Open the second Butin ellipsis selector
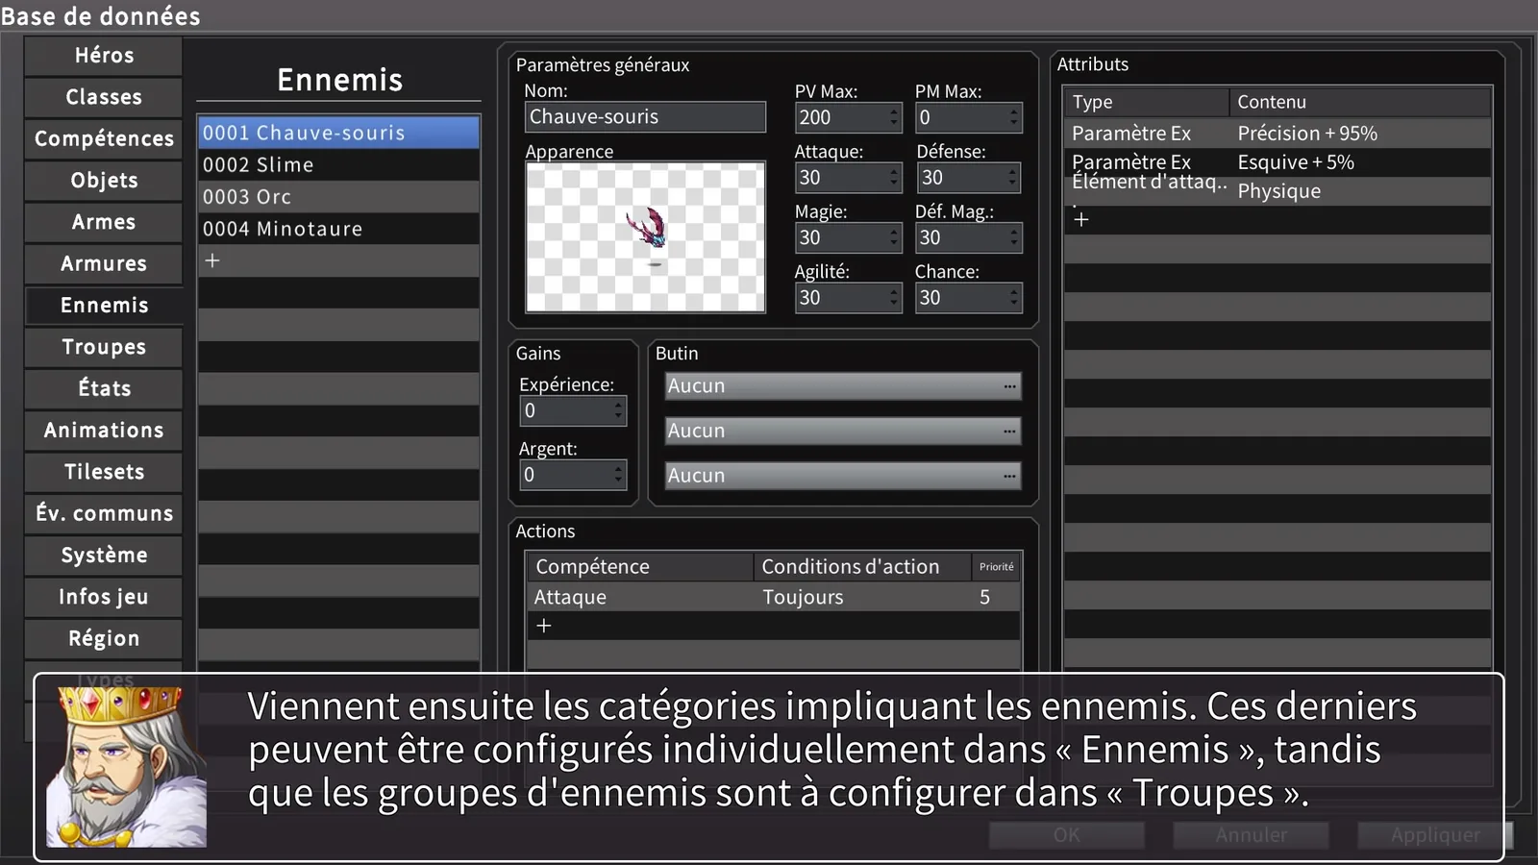1538x865 pixels. tap(1009, 432)
